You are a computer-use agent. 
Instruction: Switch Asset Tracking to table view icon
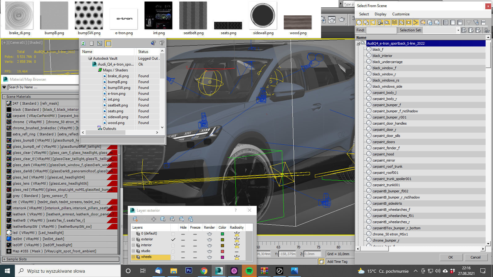tap(108, 43)
